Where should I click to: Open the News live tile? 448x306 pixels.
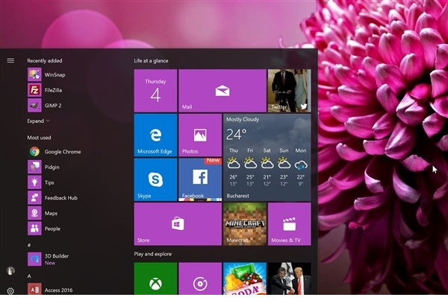[289, 278]
